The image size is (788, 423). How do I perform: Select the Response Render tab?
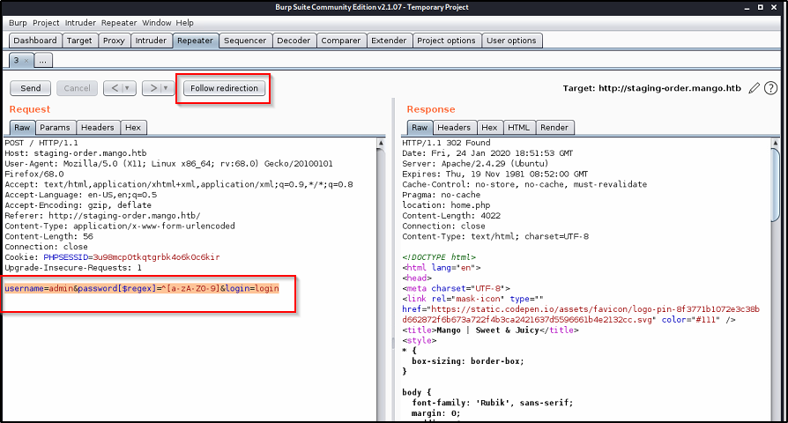(554, 128)
